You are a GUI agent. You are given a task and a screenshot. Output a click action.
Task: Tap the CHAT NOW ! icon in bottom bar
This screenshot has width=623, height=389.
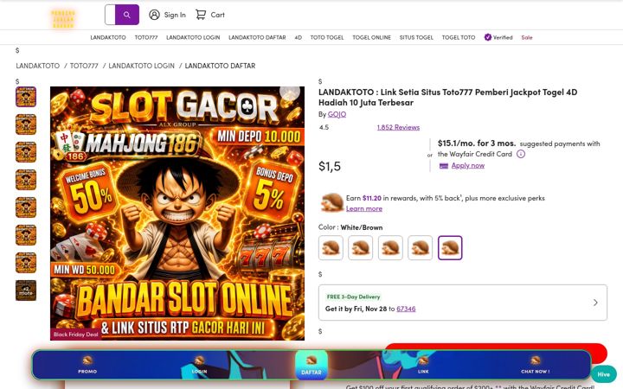click(x=536, y=360)
